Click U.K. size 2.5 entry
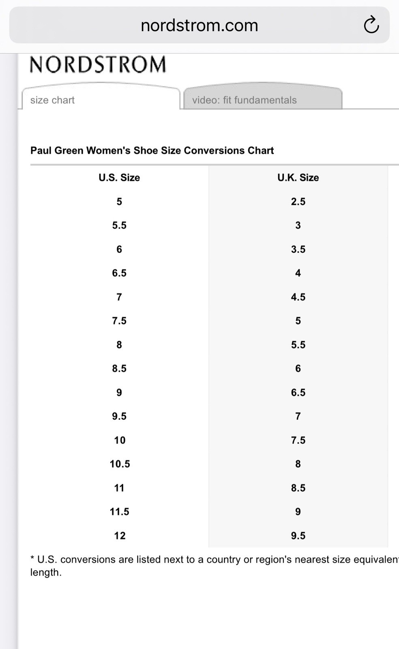Image resolution: width=399 pixels, height=649 pixels. click(298, 202)
